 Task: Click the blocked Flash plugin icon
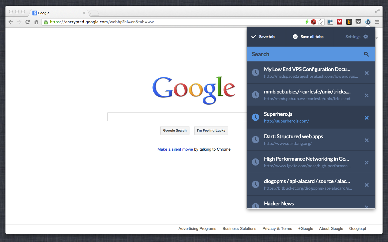point(313,22)
